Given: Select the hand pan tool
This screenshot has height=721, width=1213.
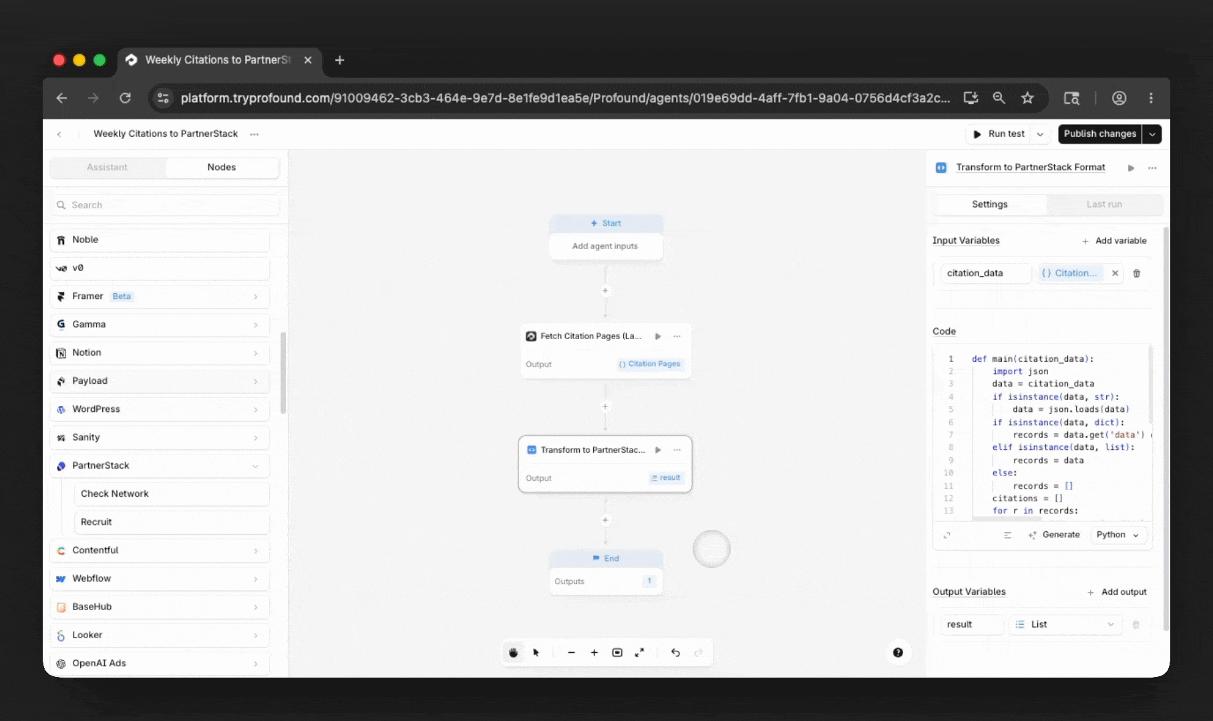Looking at the screenshot, I should pos(513,652).
